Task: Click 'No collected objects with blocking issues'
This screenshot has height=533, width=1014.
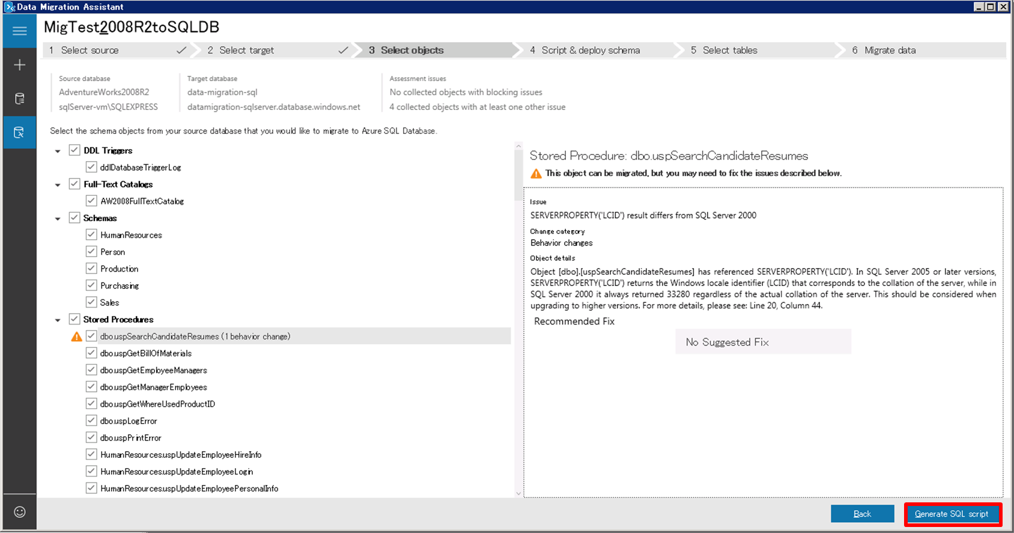Action: tap(466, 92)
